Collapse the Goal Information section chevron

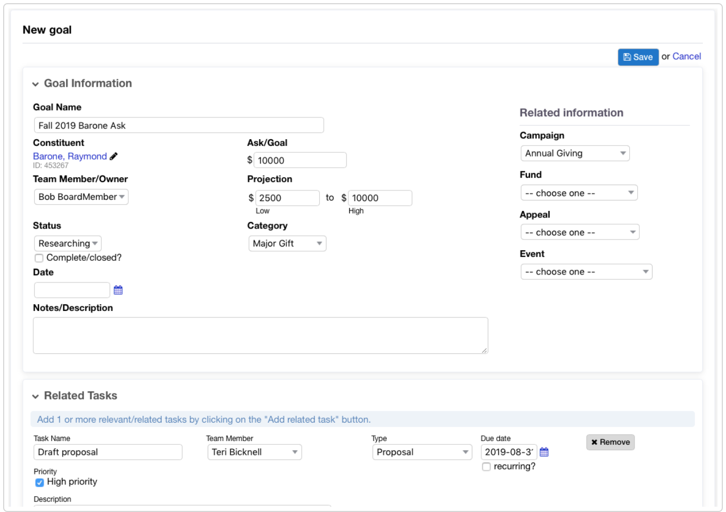35,84
